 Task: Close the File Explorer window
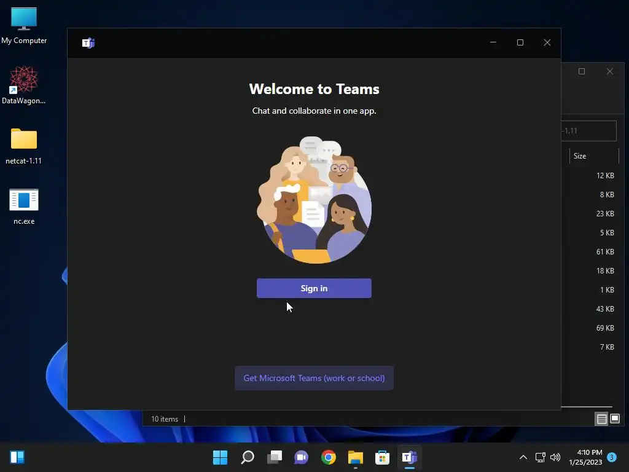pyautogui.click(x=610, y=71)
